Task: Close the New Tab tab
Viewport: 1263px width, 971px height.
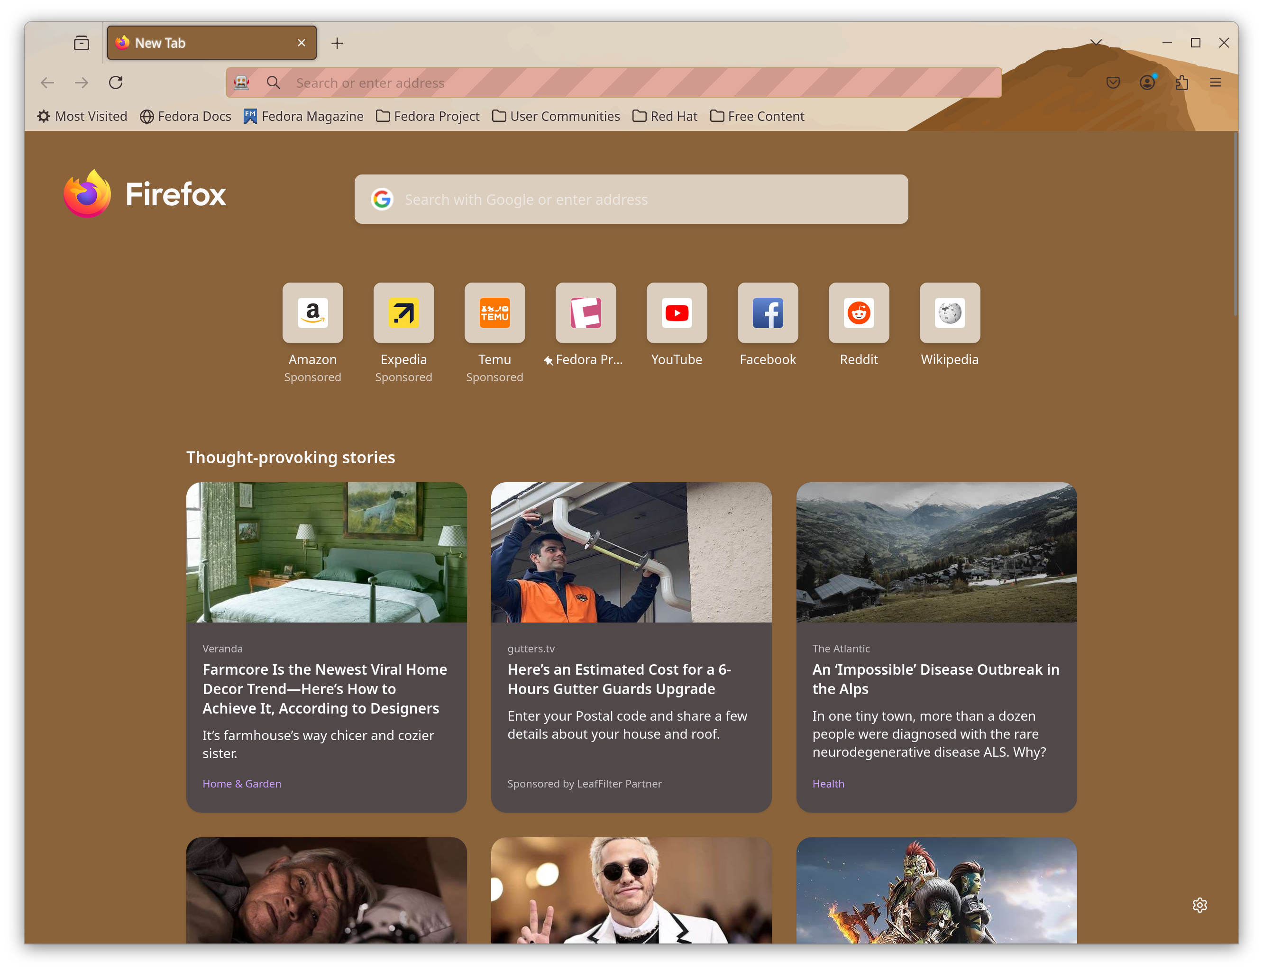Action: (301, 43)
